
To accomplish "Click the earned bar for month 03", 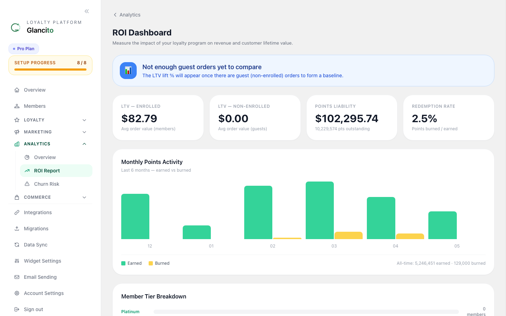I will 320,210.
